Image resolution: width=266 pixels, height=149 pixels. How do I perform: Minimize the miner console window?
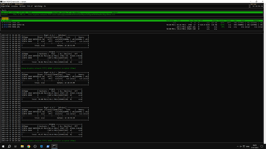coord(251,2)
